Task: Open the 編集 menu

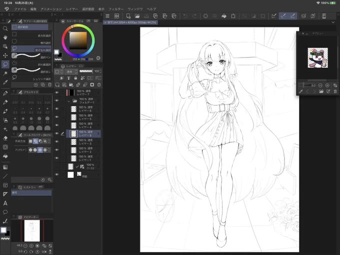Action: (33, 9)
